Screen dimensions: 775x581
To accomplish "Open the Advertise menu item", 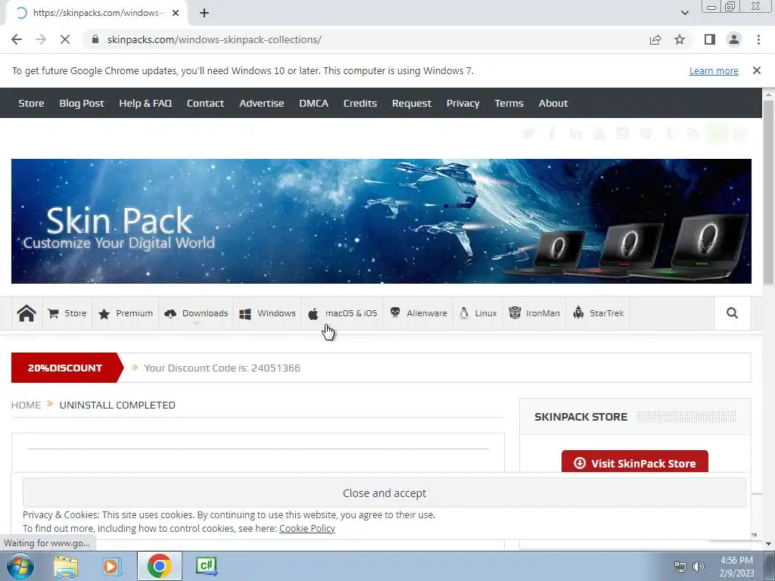I will point(261,103).
